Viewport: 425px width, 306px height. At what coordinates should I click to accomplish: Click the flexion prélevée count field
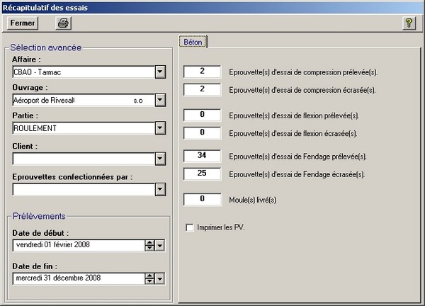click(x=203, y=115)
